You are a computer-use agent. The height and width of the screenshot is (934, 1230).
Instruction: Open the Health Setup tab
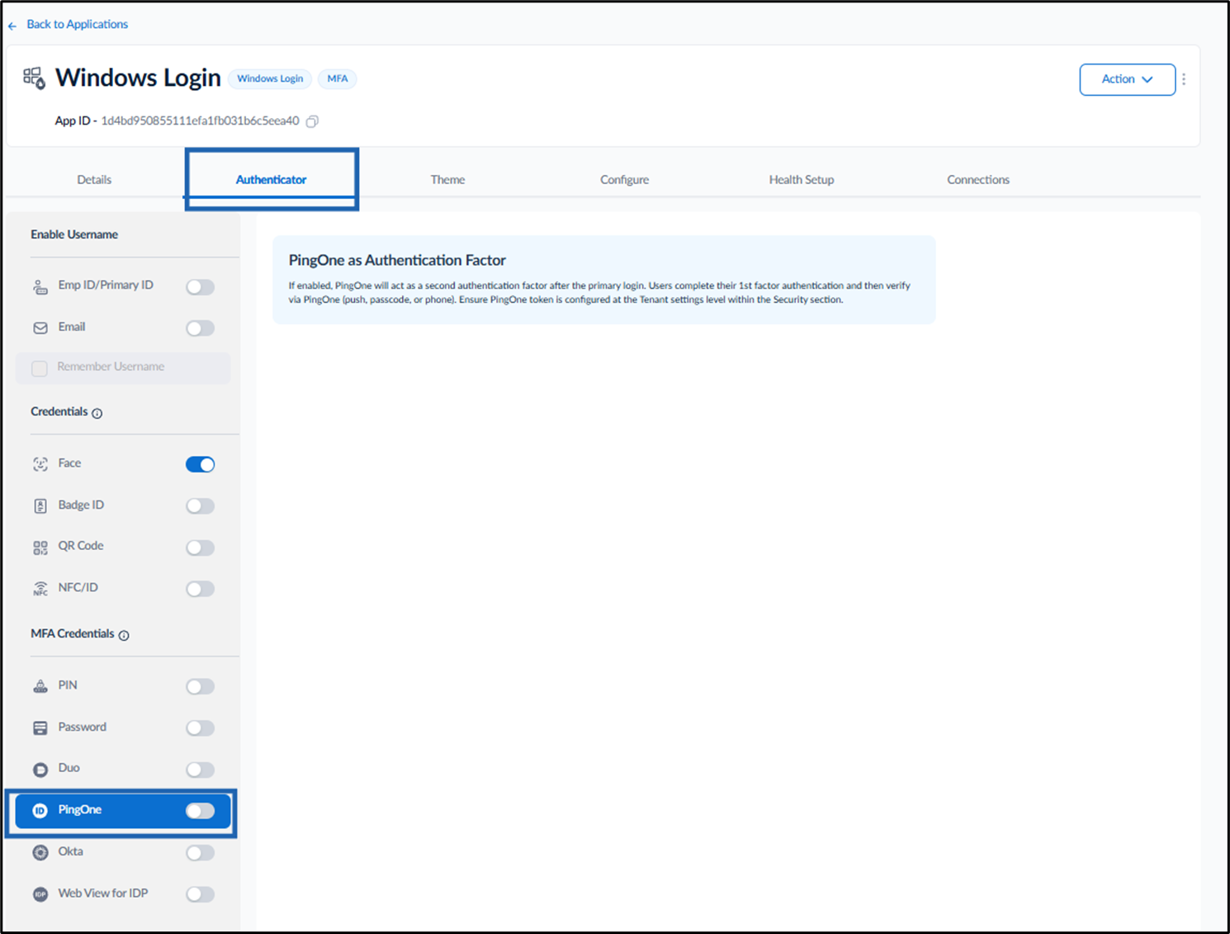click(802, 179)
